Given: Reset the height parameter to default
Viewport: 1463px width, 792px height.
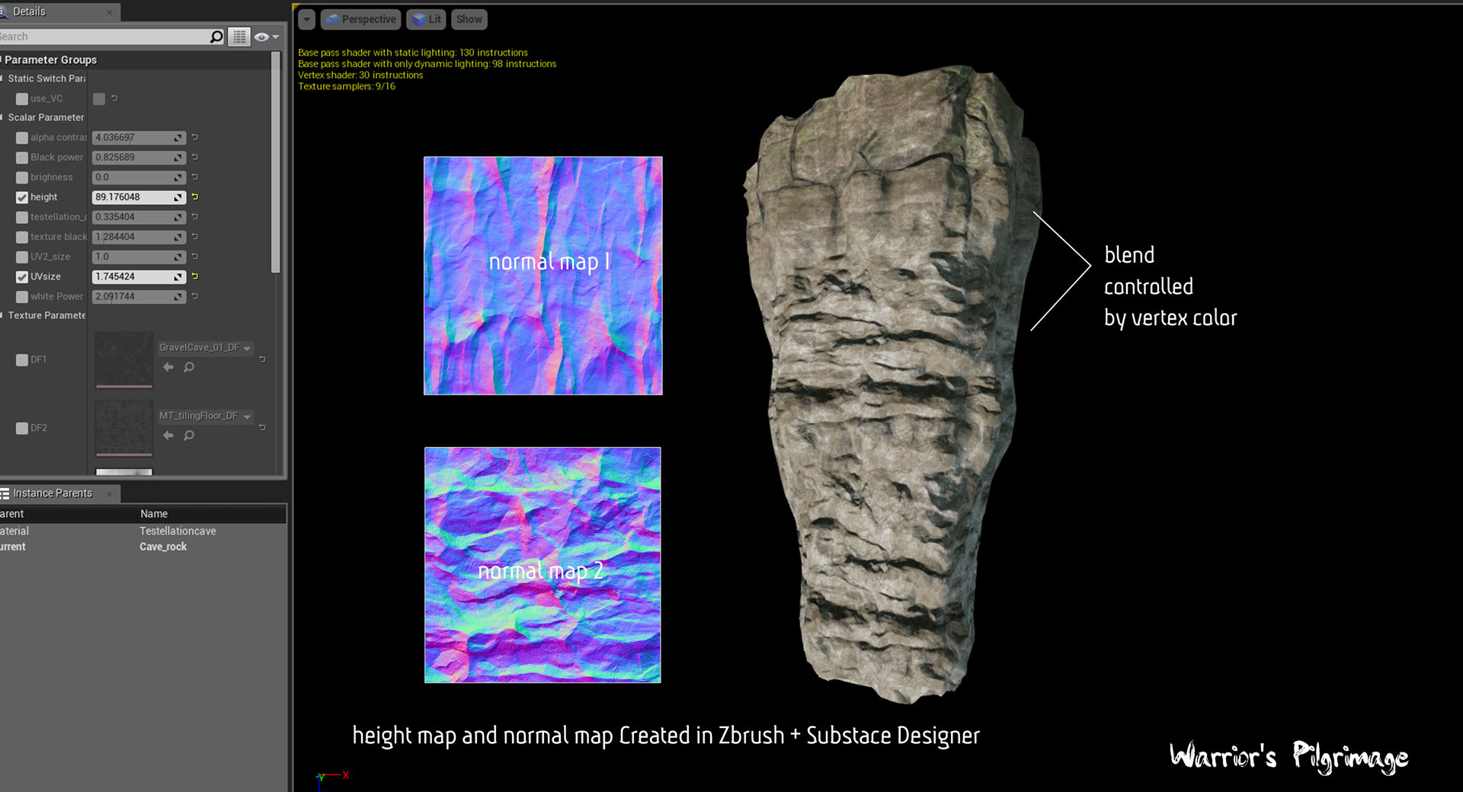Looking at the screenshot, I should (195, 197).
